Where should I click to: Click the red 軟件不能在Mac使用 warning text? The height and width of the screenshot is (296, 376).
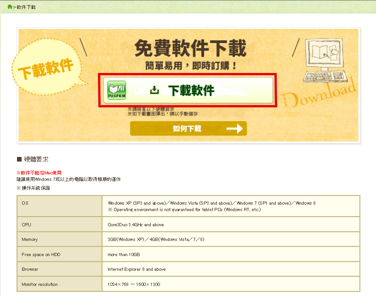click(39, 173)
